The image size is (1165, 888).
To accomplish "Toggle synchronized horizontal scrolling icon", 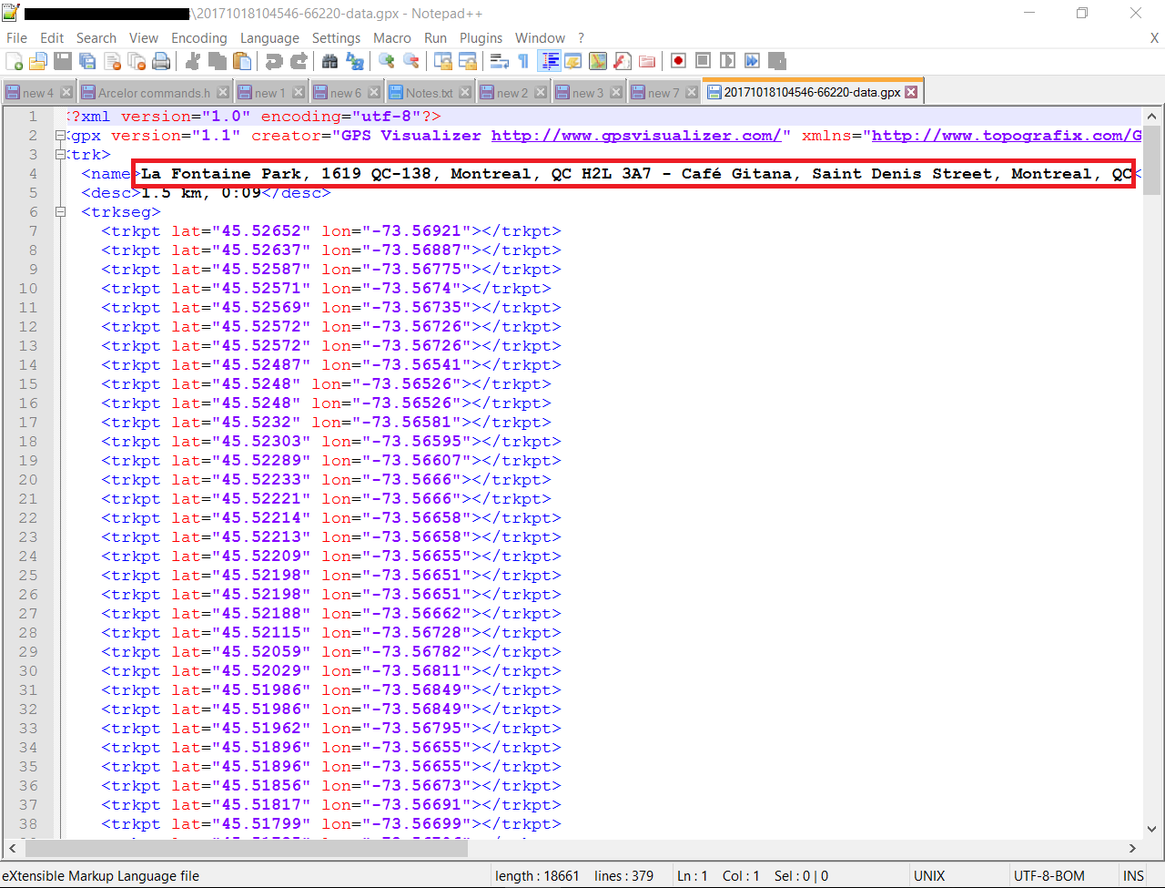I will (468, 61).
